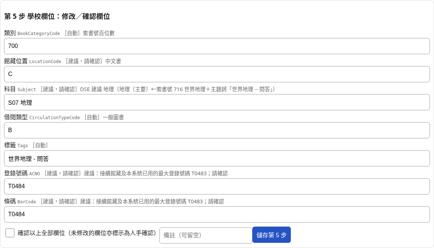434x248 pixels.
Task: Click the CirculationTypeCode field containing B
Action: (217, 130)
